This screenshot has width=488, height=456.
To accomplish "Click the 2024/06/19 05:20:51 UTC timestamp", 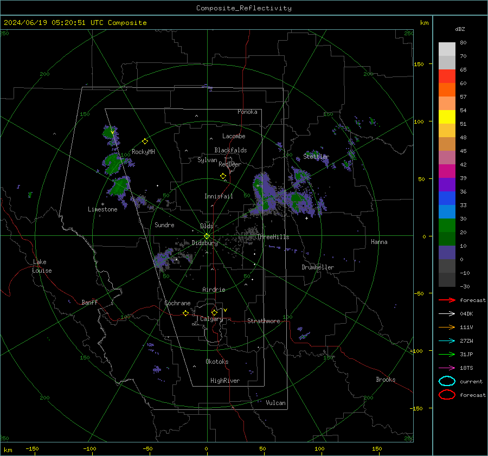I will click(75, 23).
